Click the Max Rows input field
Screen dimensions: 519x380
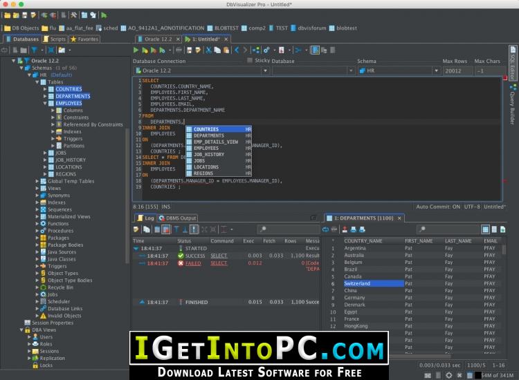tap(457, 70)
